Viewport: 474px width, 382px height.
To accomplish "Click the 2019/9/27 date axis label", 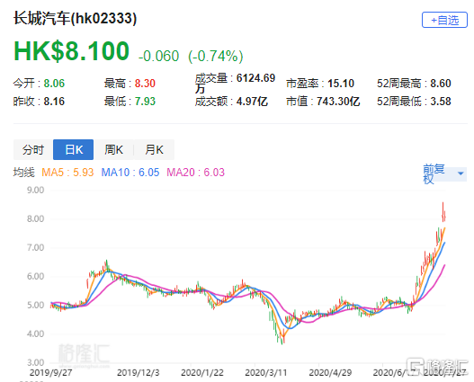I will (x=50, y=372).
